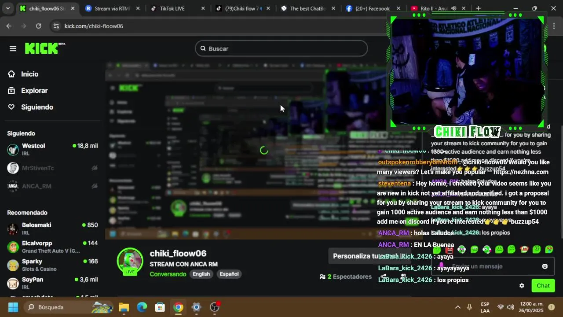Viewport: 563px width, 317px height.
Task: Open Explorar in the sidebar
Action: tap(34, 90)
